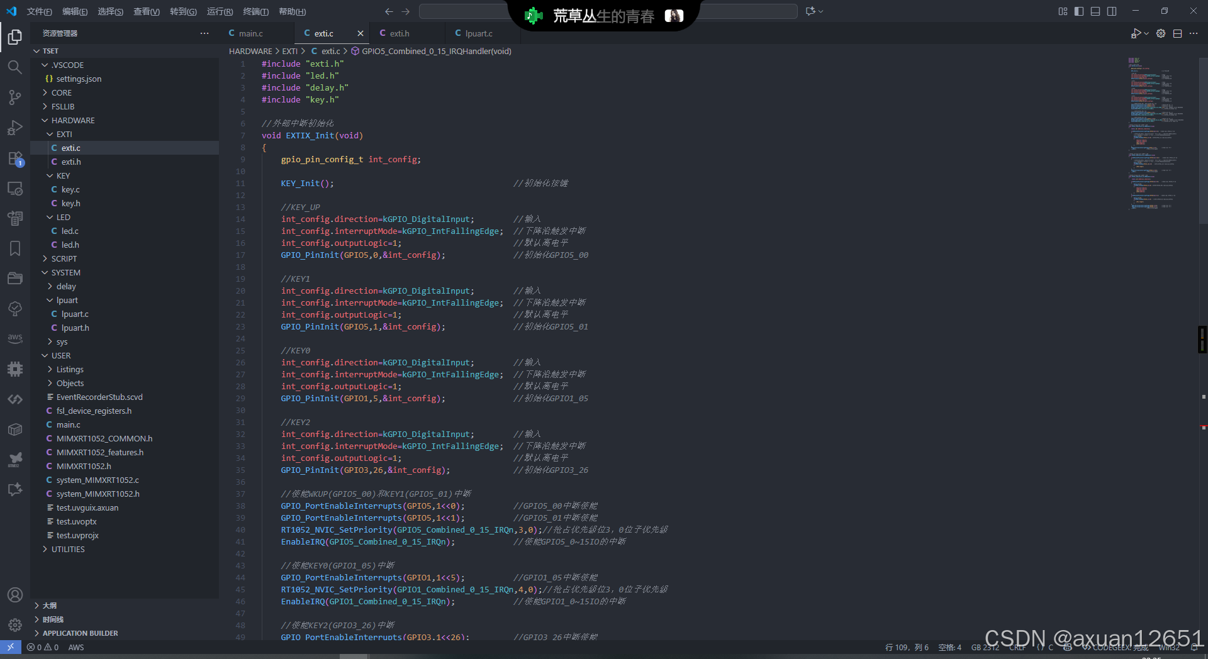Viewport: 1208px width, 659px height.
Task: Click line and column indicator 行 109
Action: (907, 647)
